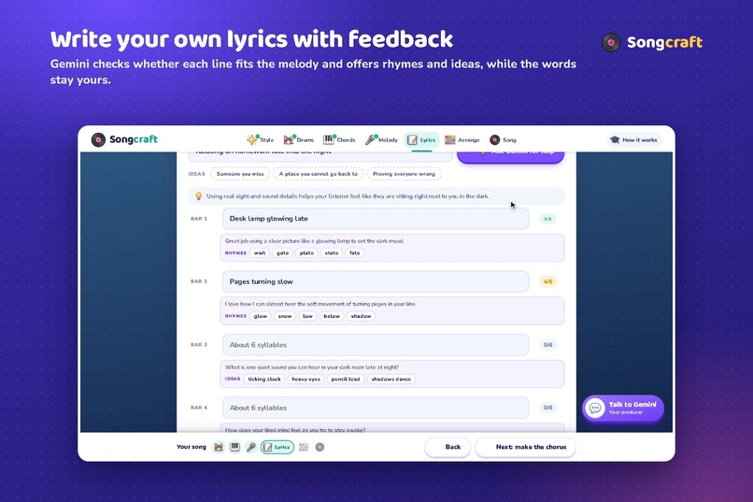Choose the rhyme 'plate'
The width and height of the screenshot is (753, 502).
(306, 253)
